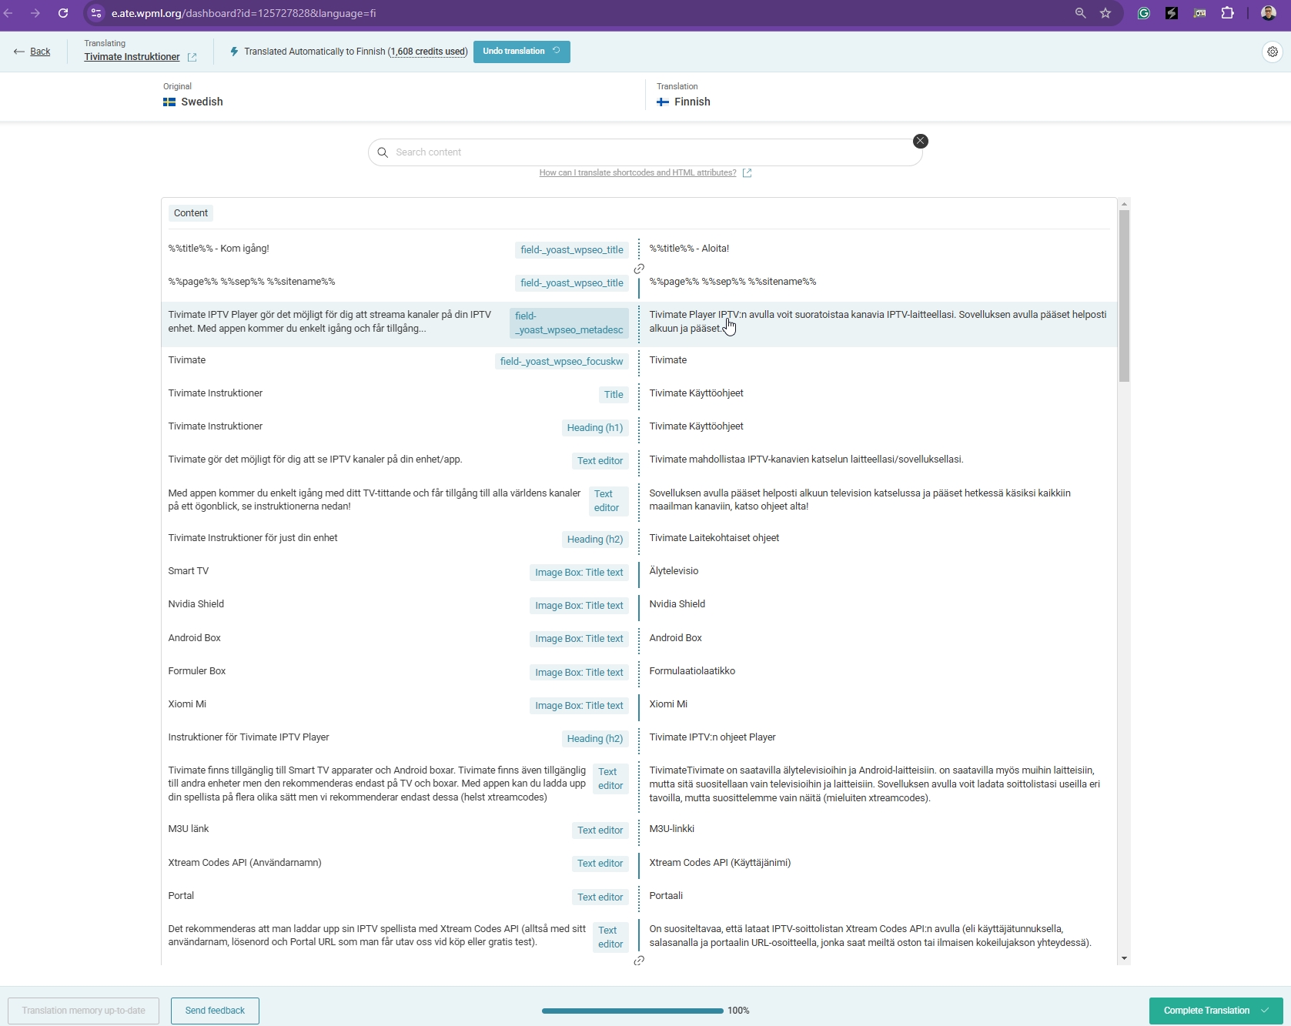Click the lightning icon beside Translated Automatically
This screenshot has height=1026, width=1291.
click(235, 52)
